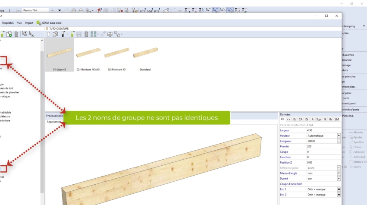Open the Macro d'angle dropdown

339,173
